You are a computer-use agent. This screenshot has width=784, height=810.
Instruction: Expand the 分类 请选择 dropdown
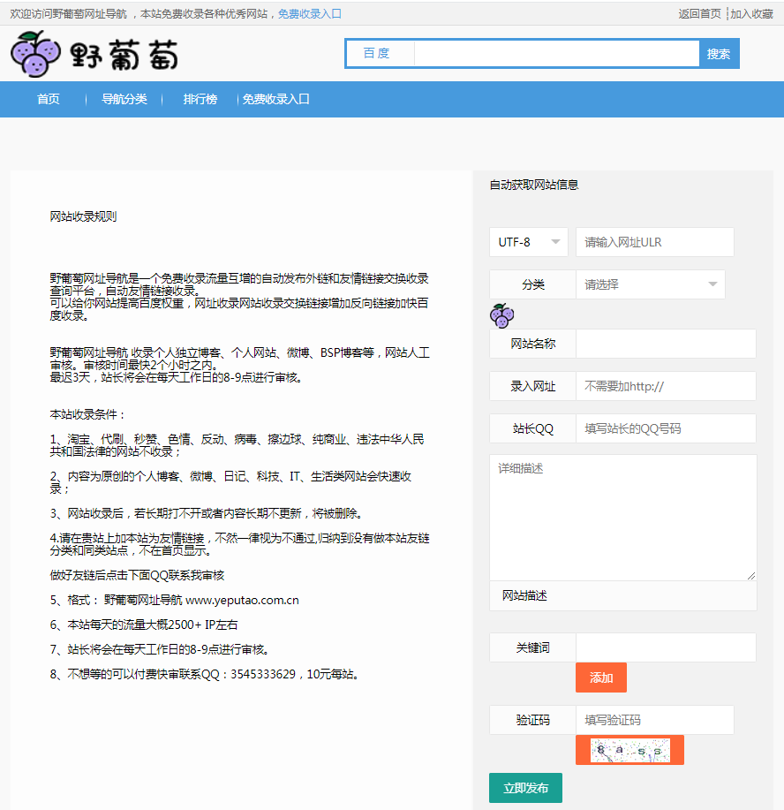click(x=650, y=284)
